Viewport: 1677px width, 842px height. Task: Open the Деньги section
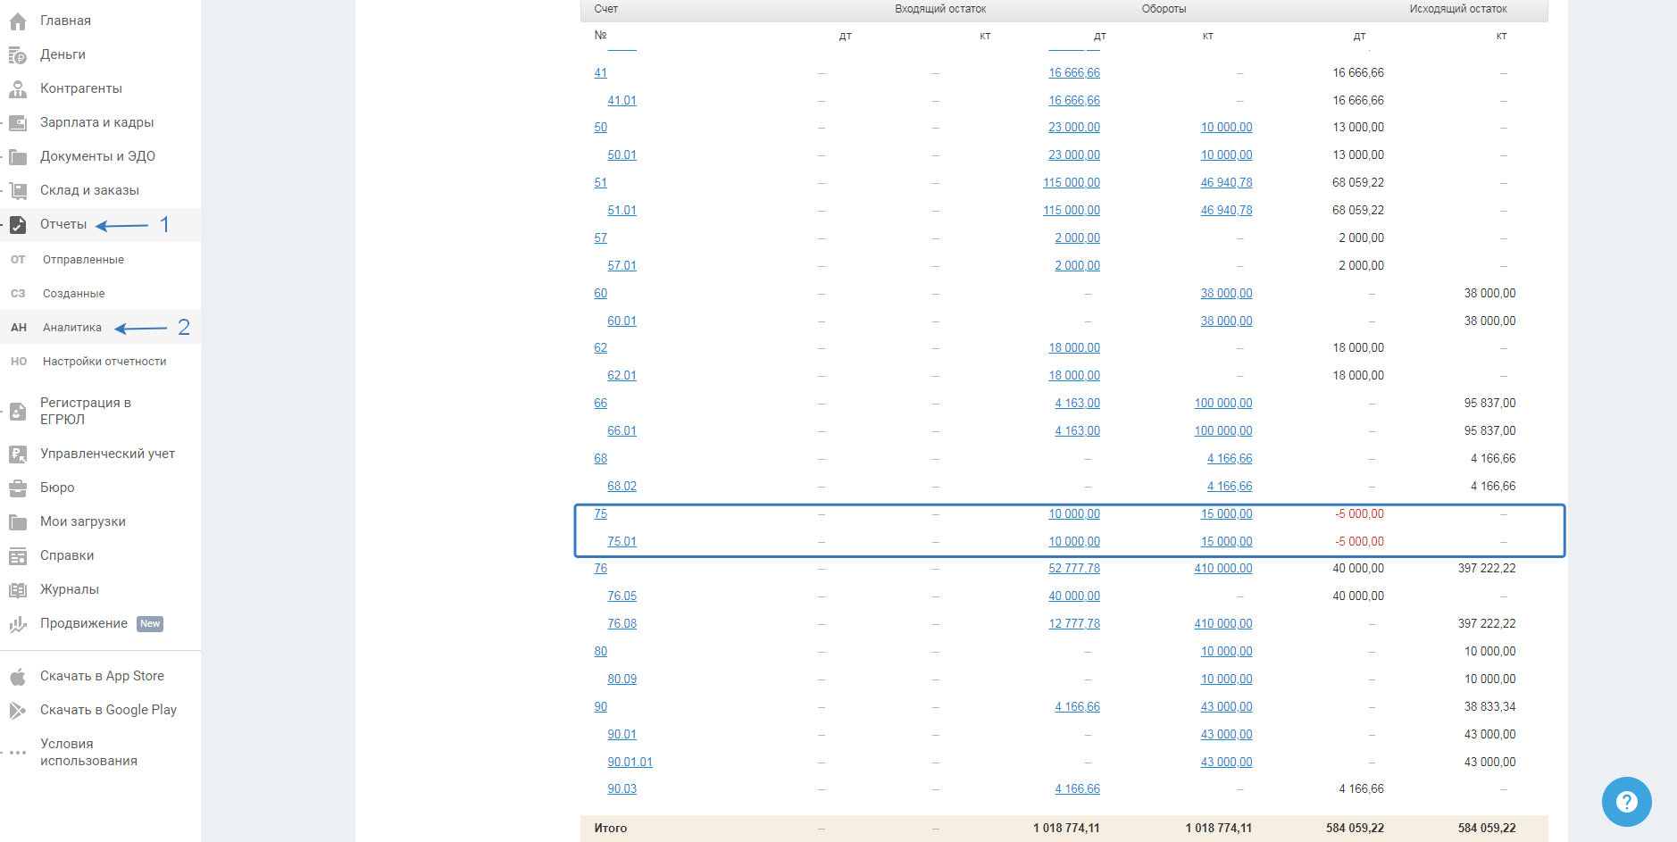point(63,54)
